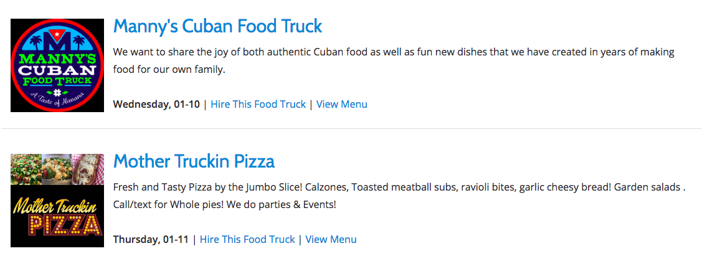Click the flower emblem in Manny's logo
Image resolution: width=705 pixels, height=261 pixels.
57,92
